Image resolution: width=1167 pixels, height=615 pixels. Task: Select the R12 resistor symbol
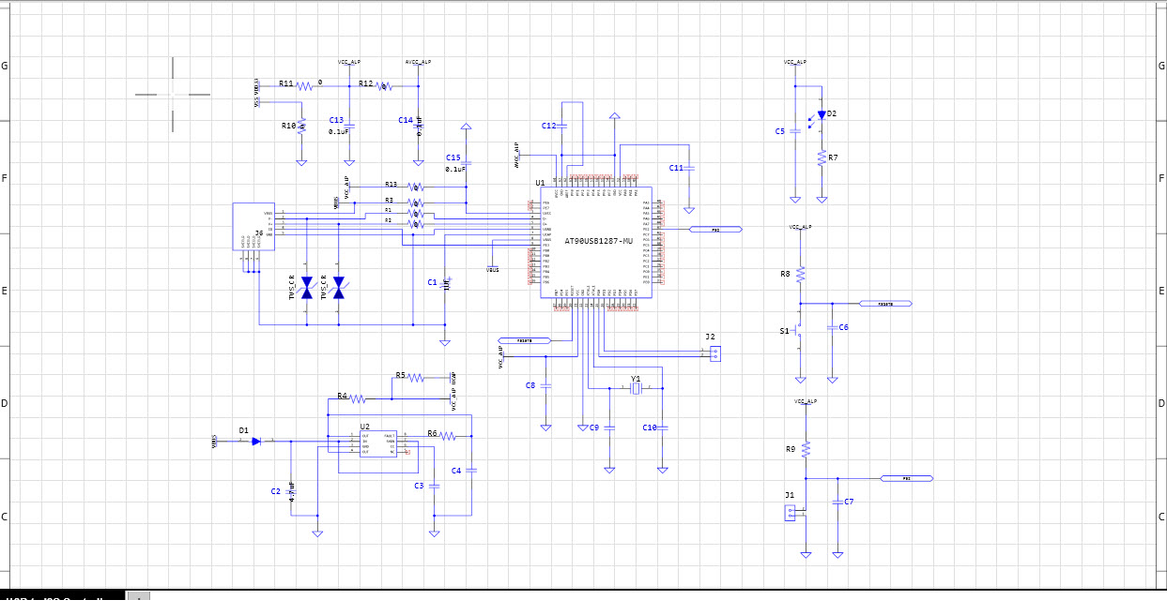coord(384,85)
